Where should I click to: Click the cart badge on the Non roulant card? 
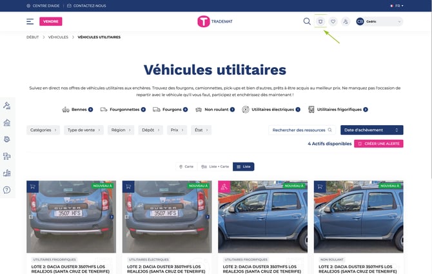coord(320,187)
